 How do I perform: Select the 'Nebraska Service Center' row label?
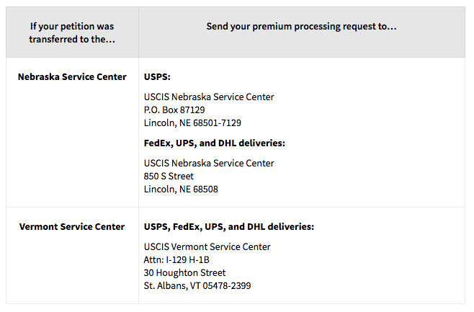point(72,77)
